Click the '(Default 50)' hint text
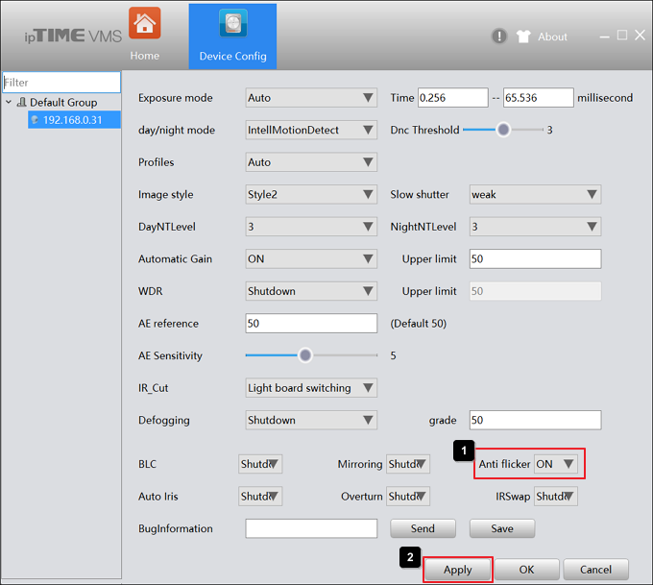Image resolution: width=653 pixels, height=585 pixels. click(x=418, y=324)
